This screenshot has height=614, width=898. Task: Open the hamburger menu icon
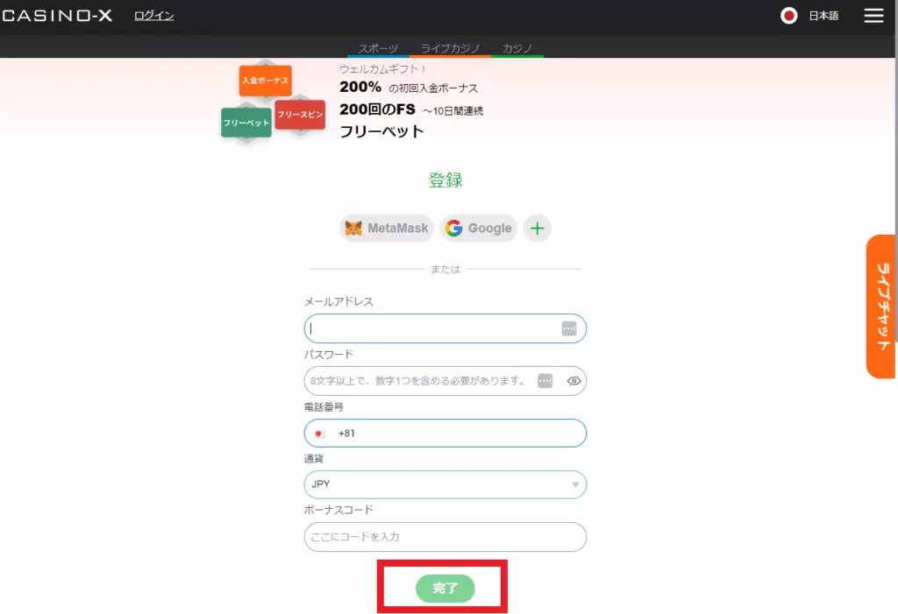coord(873,16)
